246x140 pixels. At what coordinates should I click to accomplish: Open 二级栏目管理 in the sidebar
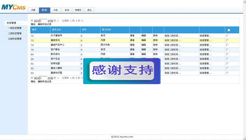click(x=15, y=34)
